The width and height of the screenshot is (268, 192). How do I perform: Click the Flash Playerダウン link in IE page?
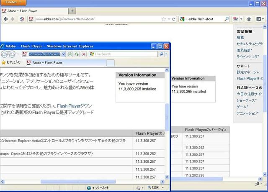[x=75, y=106]
